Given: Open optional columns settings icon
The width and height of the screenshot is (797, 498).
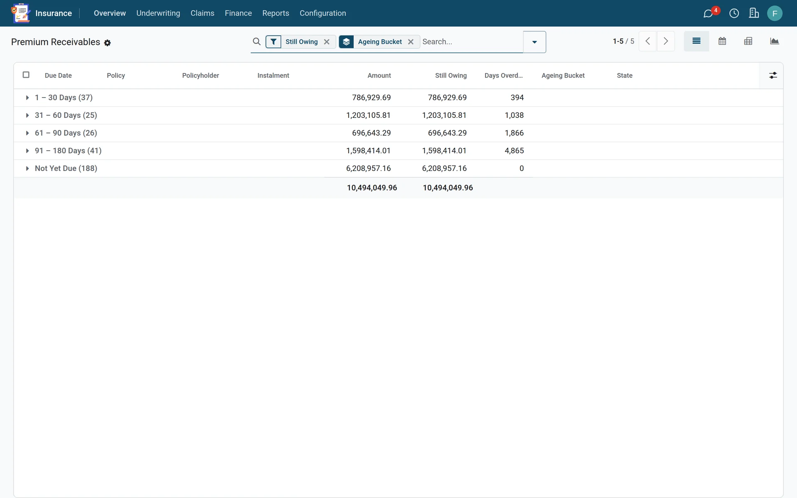Looking at the screenshot, I should pos(773,75).
